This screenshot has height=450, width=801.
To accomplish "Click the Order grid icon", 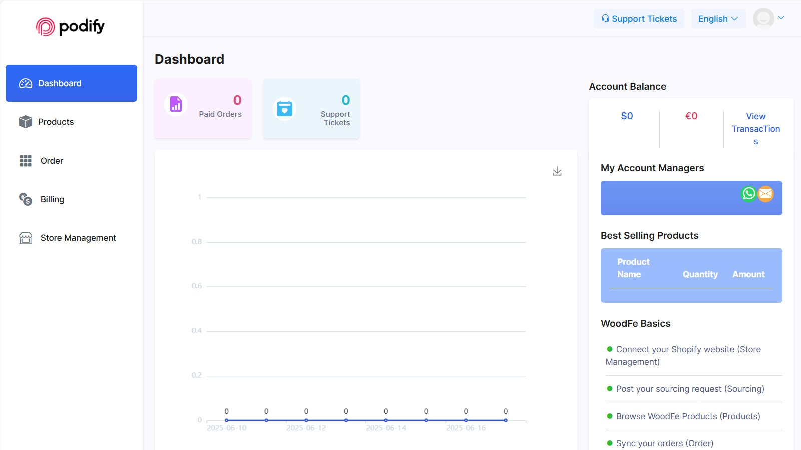I will 26,161.
